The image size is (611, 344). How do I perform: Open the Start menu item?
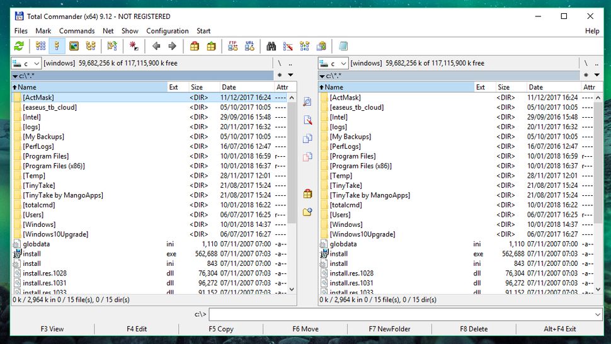(x=203, y=31)
